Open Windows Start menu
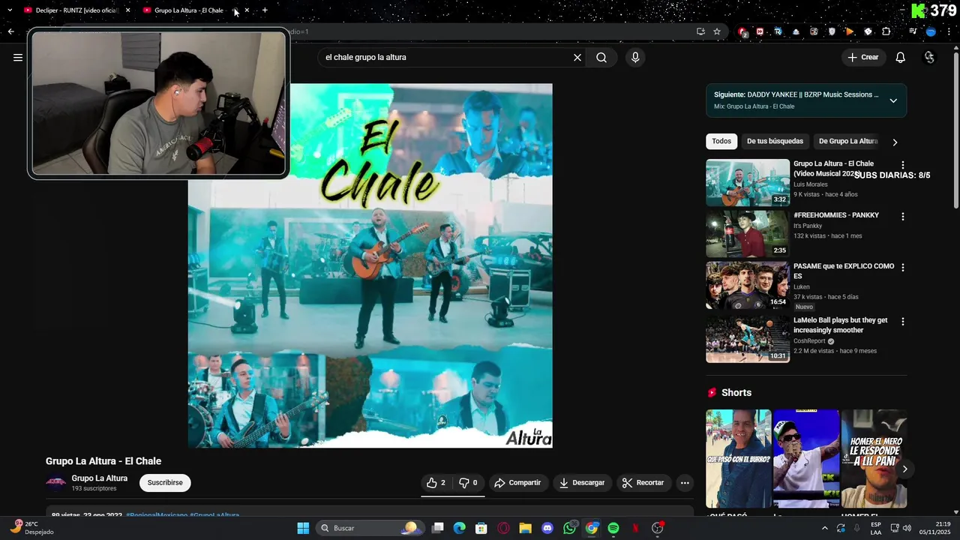 tap(303, 528)
